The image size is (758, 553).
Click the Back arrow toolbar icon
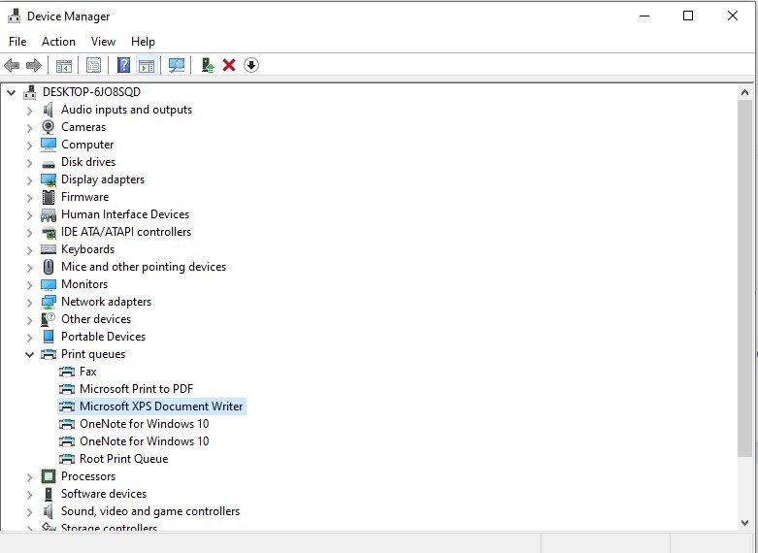(x=12, y=65)
